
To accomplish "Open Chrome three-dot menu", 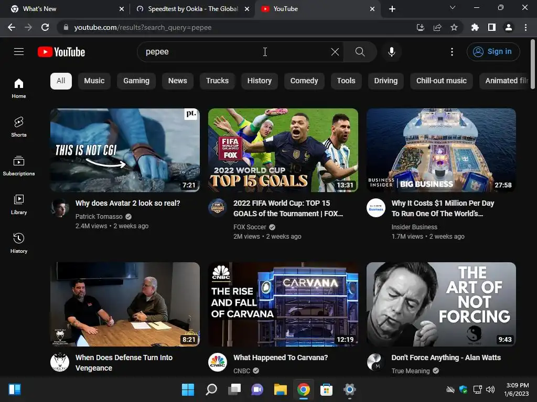I will (525, 27).
